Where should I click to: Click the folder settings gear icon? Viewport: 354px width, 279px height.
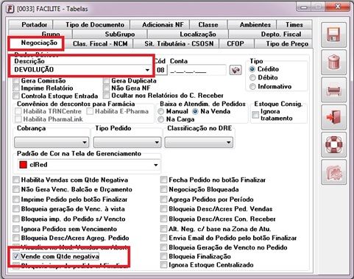[333, 172]
